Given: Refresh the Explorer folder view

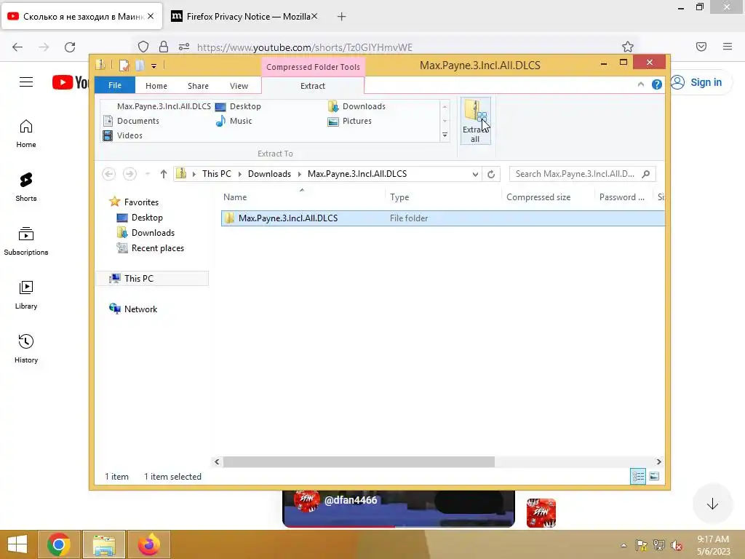Looking at the screenshot, I should click(491, 175).
